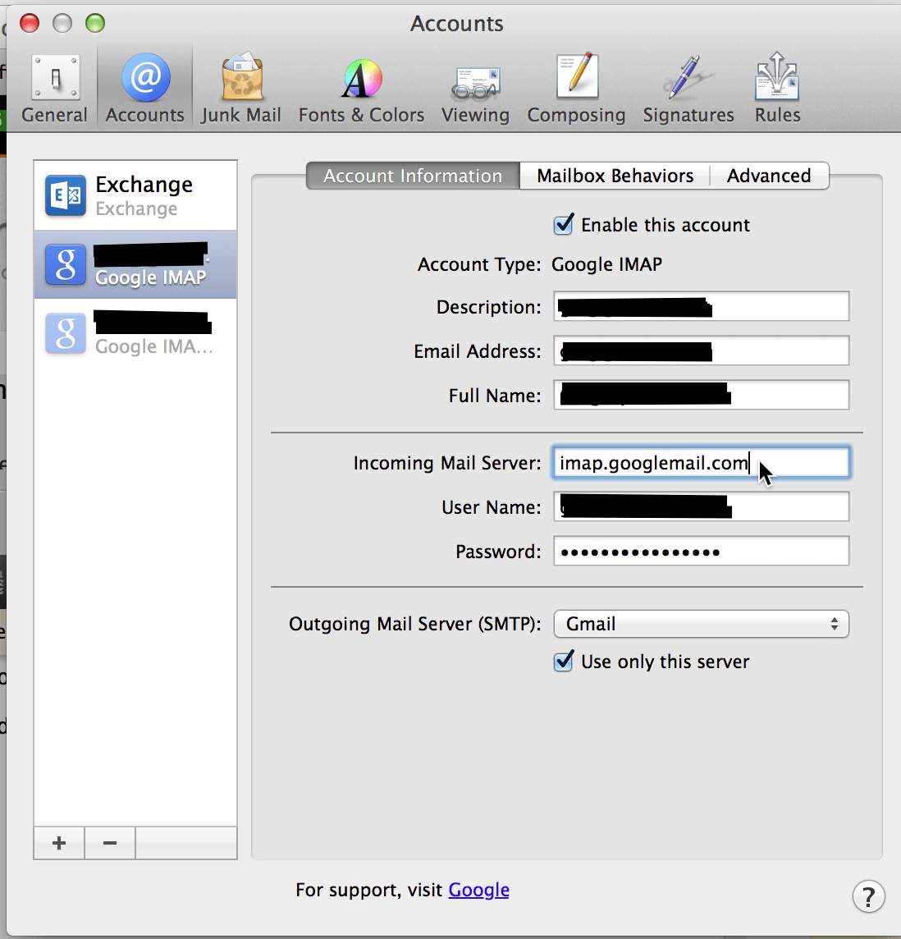Uncheck Use only this server

point(564,662)
